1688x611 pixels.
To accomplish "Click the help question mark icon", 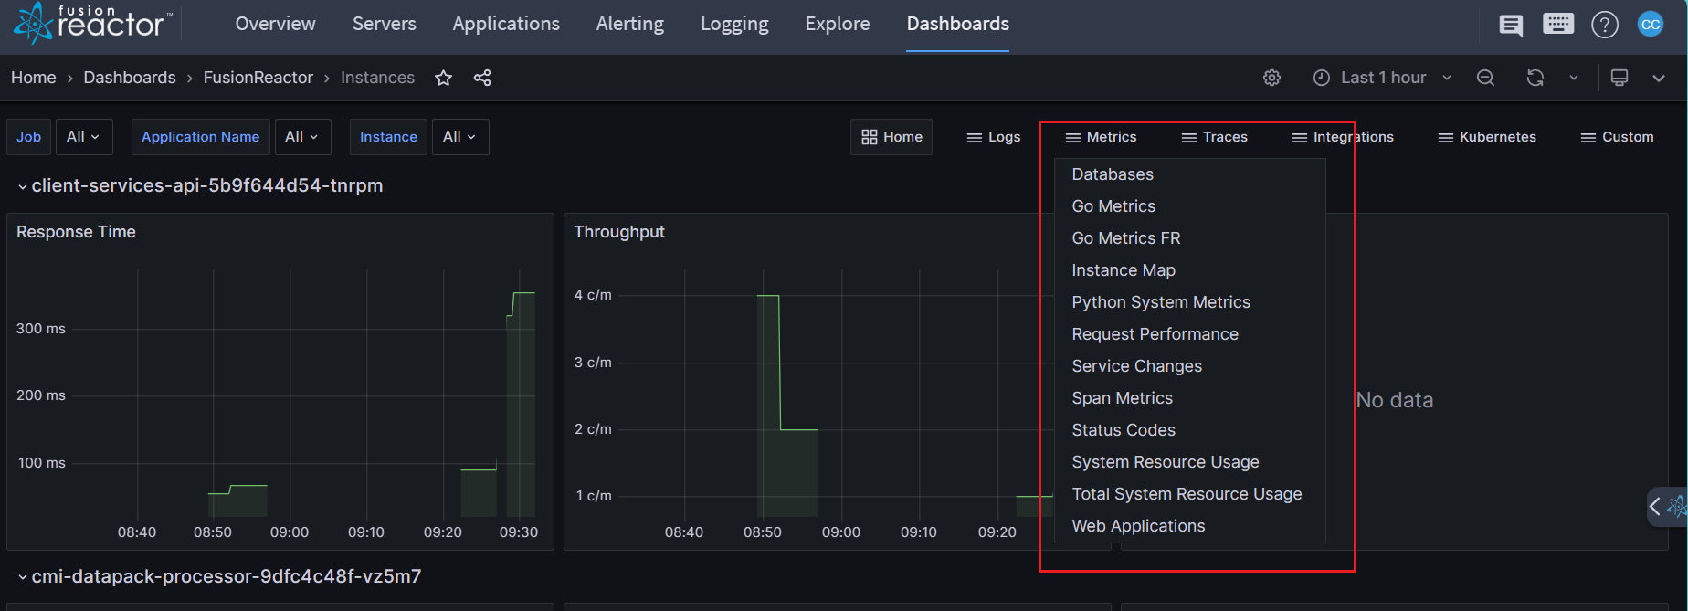I will (1604, 26).
